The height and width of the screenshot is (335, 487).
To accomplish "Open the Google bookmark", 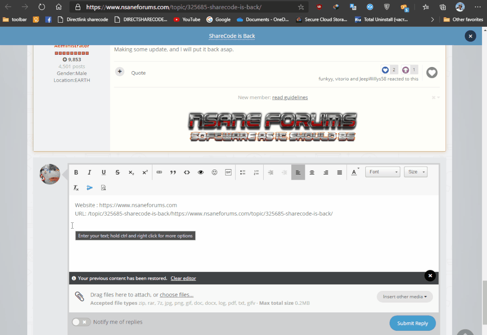I will (218, 20).
